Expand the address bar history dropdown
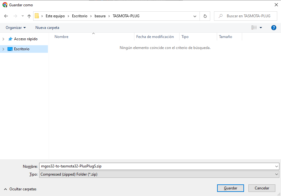 tap(195, 16)
